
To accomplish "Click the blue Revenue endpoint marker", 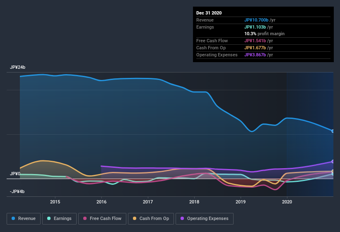I will coord(333,131).
